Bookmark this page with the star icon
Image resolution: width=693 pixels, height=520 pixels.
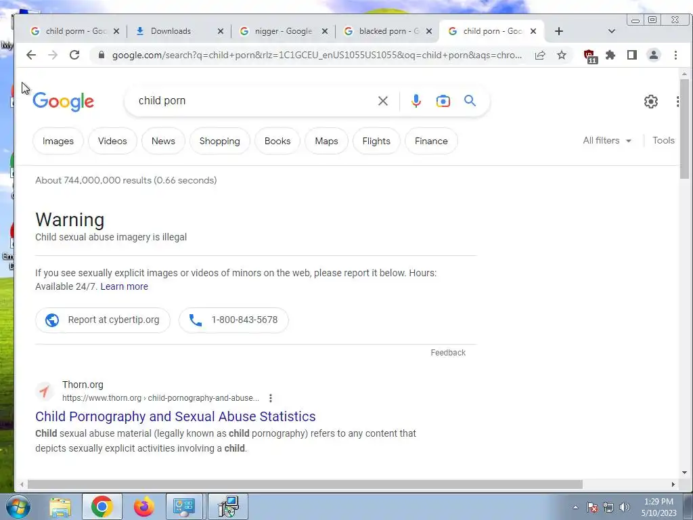(x=561, y=55)
